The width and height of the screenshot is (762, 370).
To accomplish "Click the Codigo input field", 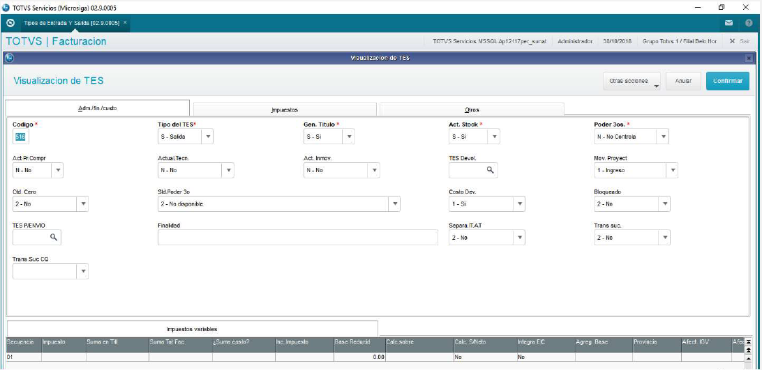I will (x=22, y=137).
